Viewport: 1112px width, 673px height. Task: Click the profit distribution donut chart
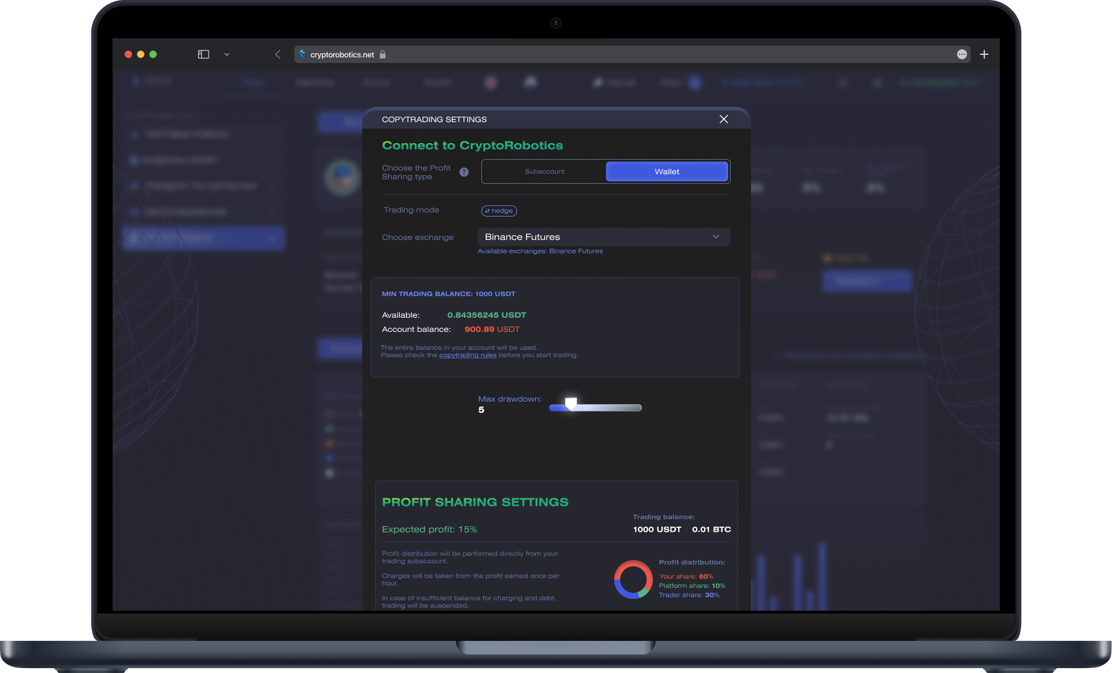(633, 580)
